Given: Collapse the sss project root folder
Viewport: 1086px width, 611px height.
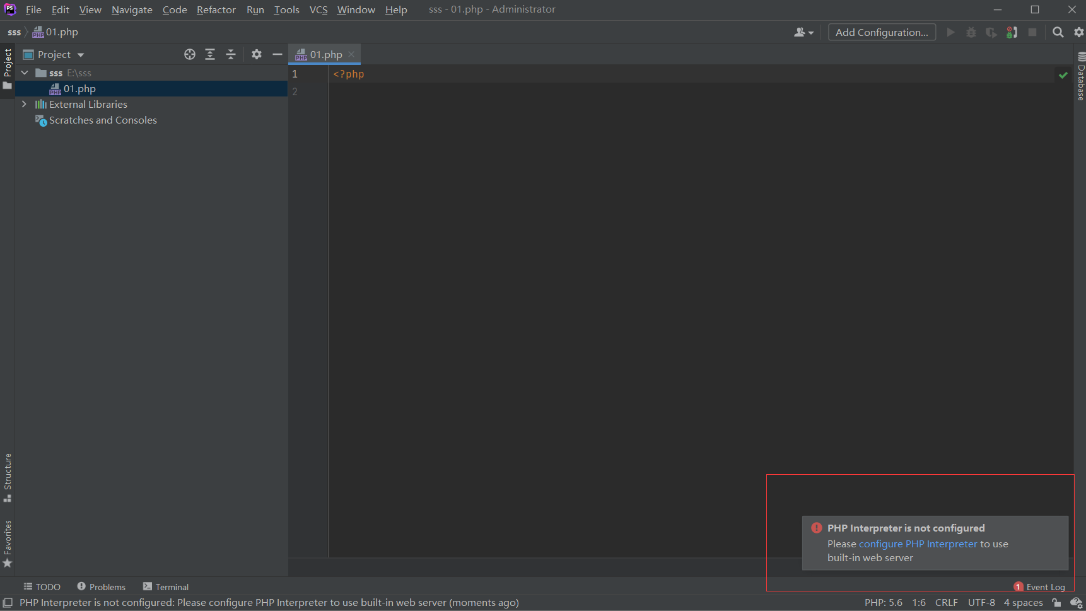Looking at the screenshot, I should [x=24, y=73].
